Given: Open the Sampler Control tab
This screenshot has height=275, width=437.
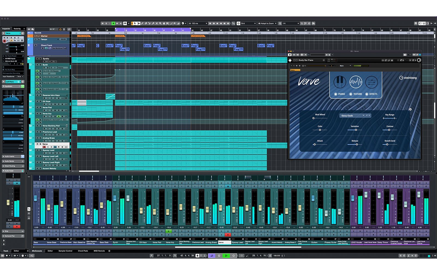Looking at the screenshot, I should [x=65, y=251].
